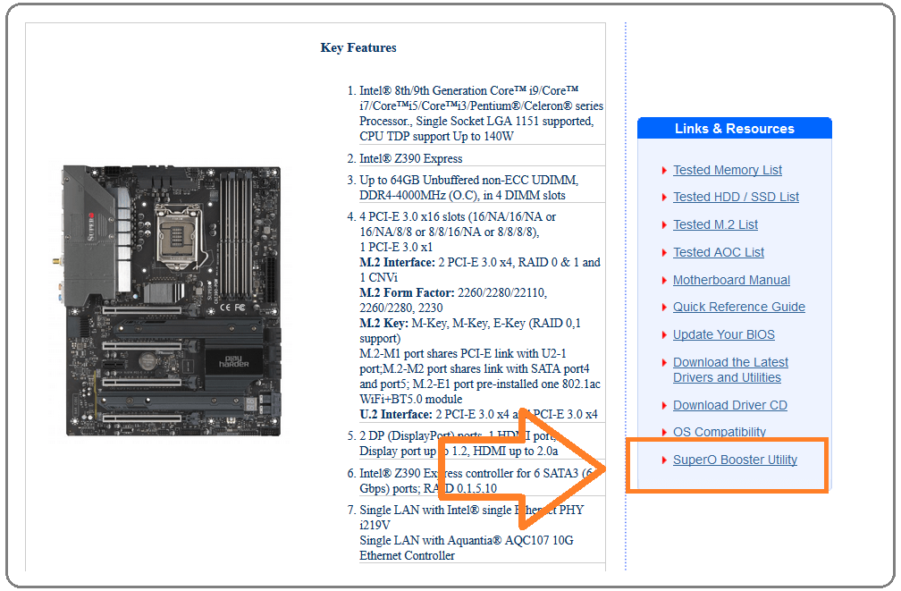Click red arrow bullet beside Tested Memory List
Viewport: 901px width, 591px height.
pos(664,171)
